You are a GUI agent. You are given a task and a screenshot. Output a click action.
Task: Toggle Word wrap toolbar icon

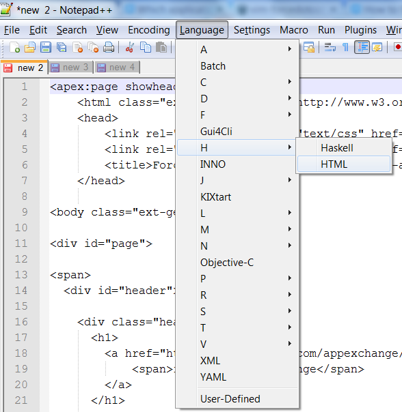tap(330, 48)
